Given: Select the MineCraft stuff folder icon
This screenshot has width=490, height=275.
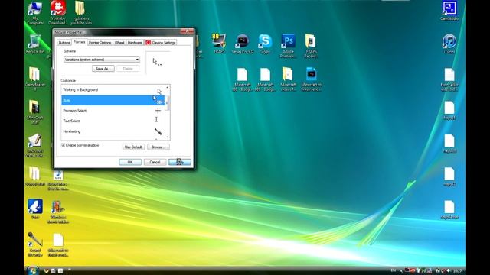Looking at the screenshot, I should pyautogui.click(x=35, y=112).
